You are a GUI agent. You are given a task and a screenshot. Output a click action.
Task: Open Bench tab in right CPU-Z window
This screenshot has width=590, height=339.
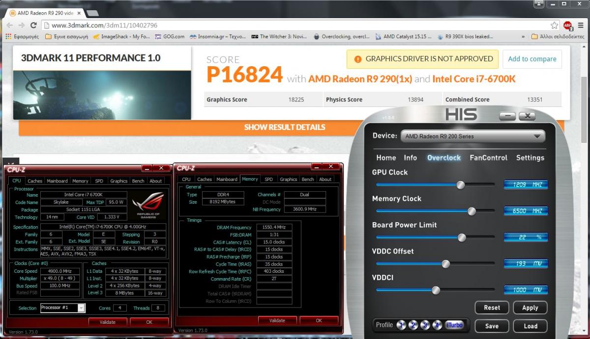308,180
